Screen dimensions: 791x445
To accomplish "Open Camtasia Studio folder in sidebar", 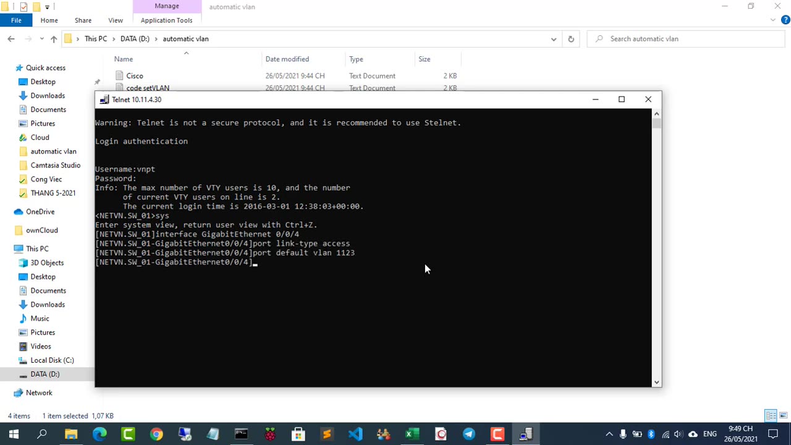I will point(55,165).
